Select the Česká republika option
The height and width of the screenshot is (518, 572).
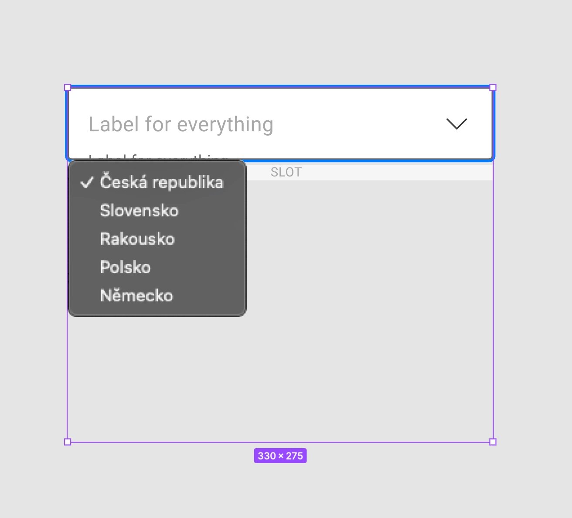pos(161,182)
